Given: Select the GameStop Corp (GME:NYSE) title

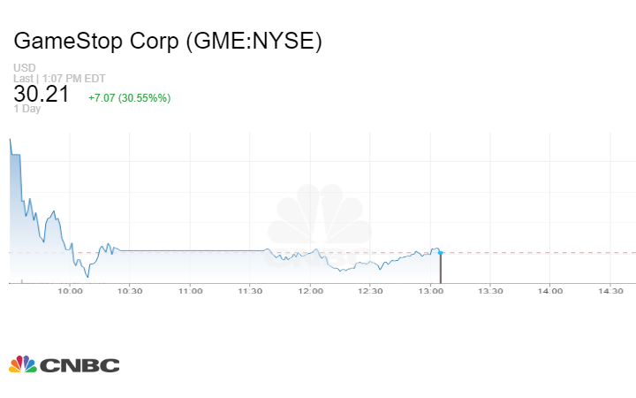Looking at the screenshot, I should click(168, 42).
